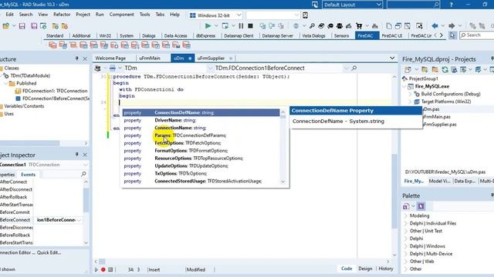Screen dimensions: 494x277
Task: Click the speech bubble icon in the toolbar
Action: 330,26
